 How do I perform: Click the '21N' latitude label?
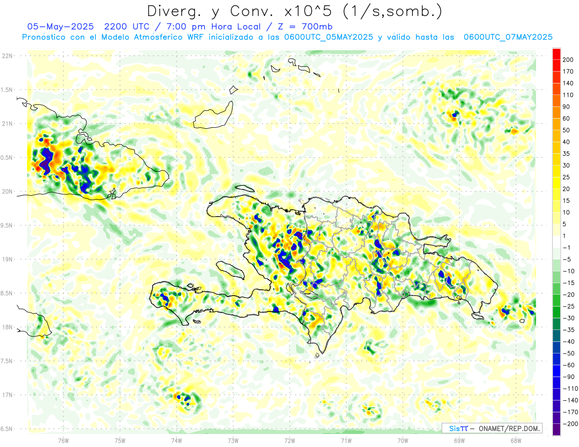tap(7, 123)
